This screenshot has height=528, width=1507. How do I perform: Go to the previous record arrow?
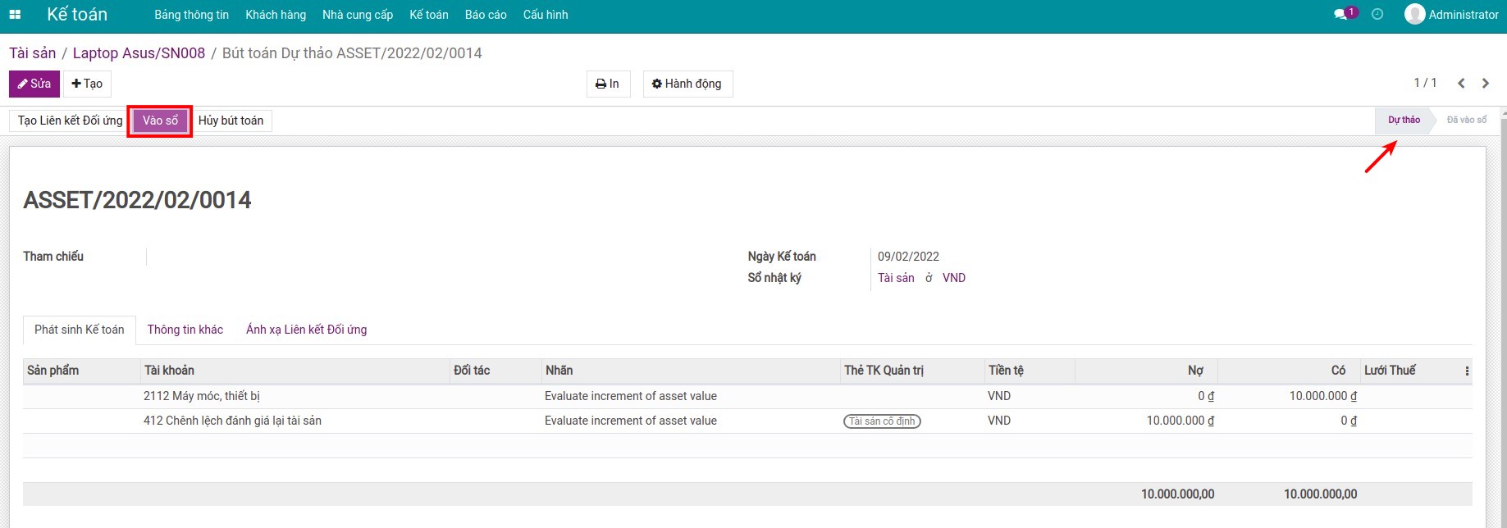pyautogui.click(x=1461, y=83)
